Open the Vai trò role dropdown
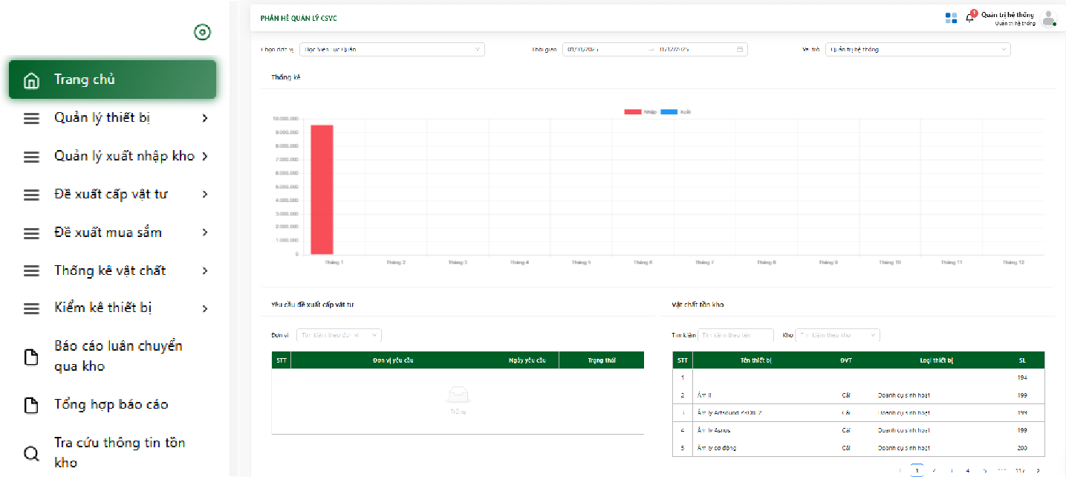Viewport: 1066px width, 477px height. 917,50
